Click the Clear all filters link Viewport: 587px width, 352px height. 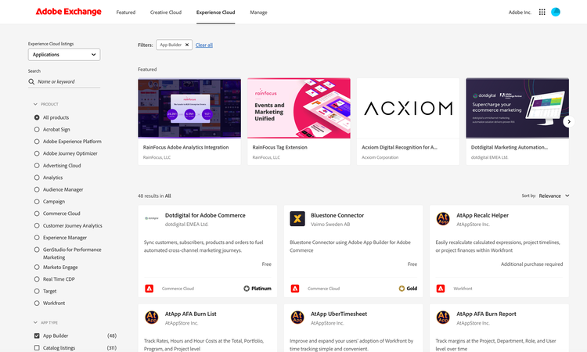(204, 45)
